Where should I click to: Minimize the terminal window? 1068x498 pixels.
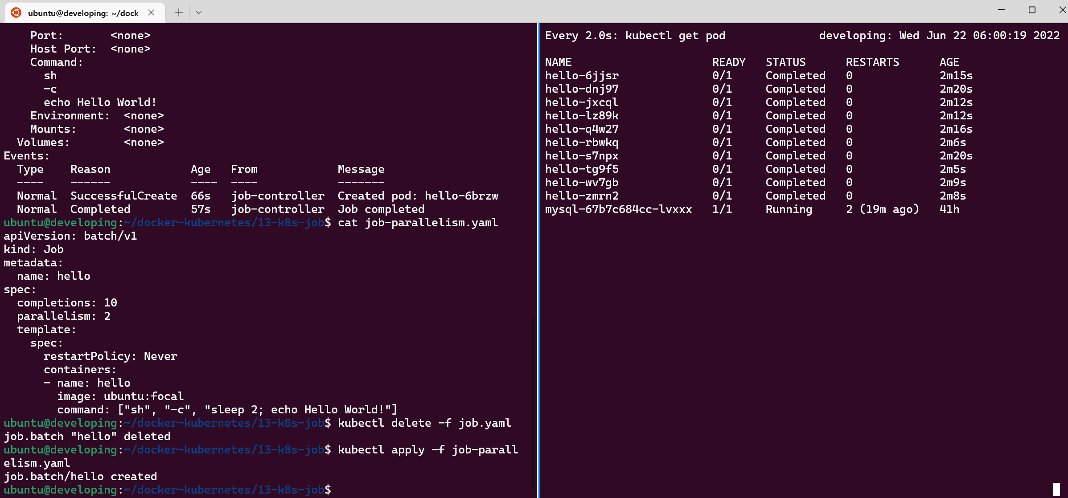(1001, 10)
